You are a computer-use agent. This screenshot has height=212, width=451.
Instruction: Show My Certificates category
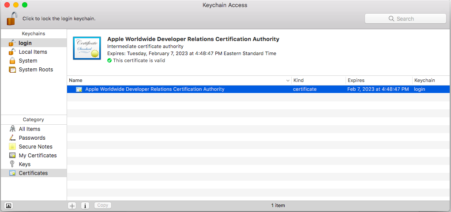pos(34,156)
